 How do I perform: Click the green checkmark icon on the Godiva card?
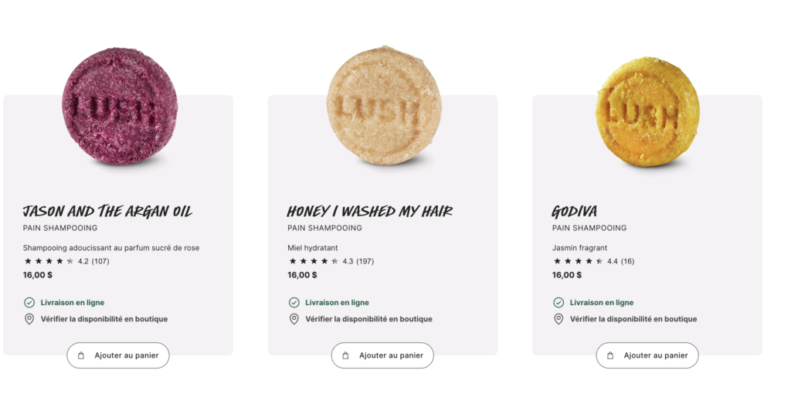pos(558,303)
